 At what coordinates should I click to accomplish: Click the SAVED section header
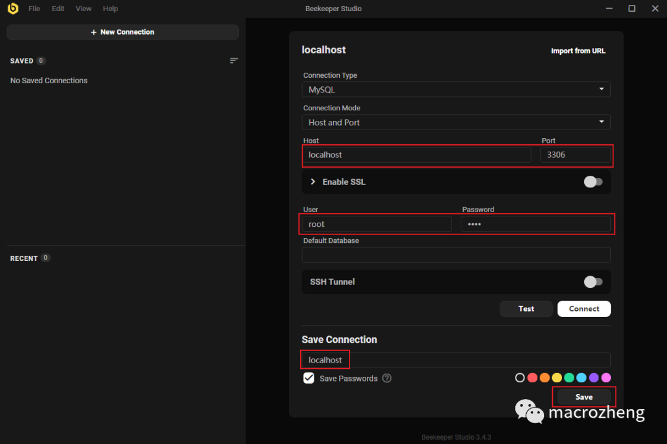click(x=22, y=61)
